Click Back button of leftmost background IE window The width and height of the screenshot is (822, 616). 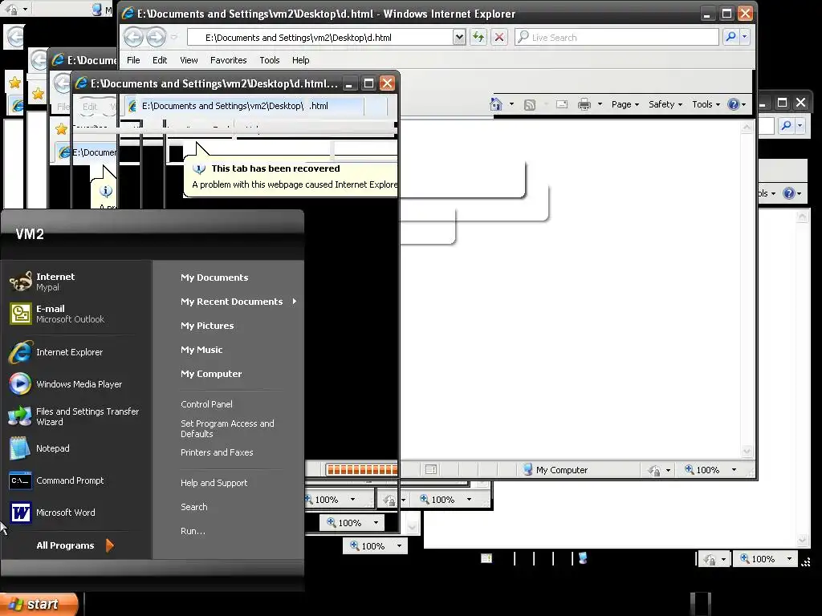pyautogui.click(x=14, y=37)
